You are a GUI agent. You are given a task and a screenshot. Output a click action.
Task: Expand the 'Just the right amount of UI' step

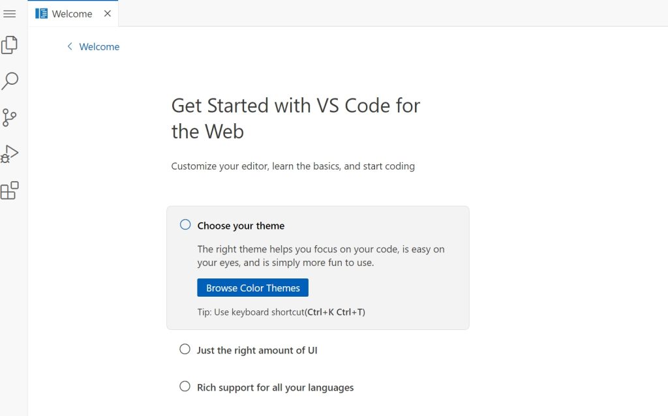[x=257, y=350]
